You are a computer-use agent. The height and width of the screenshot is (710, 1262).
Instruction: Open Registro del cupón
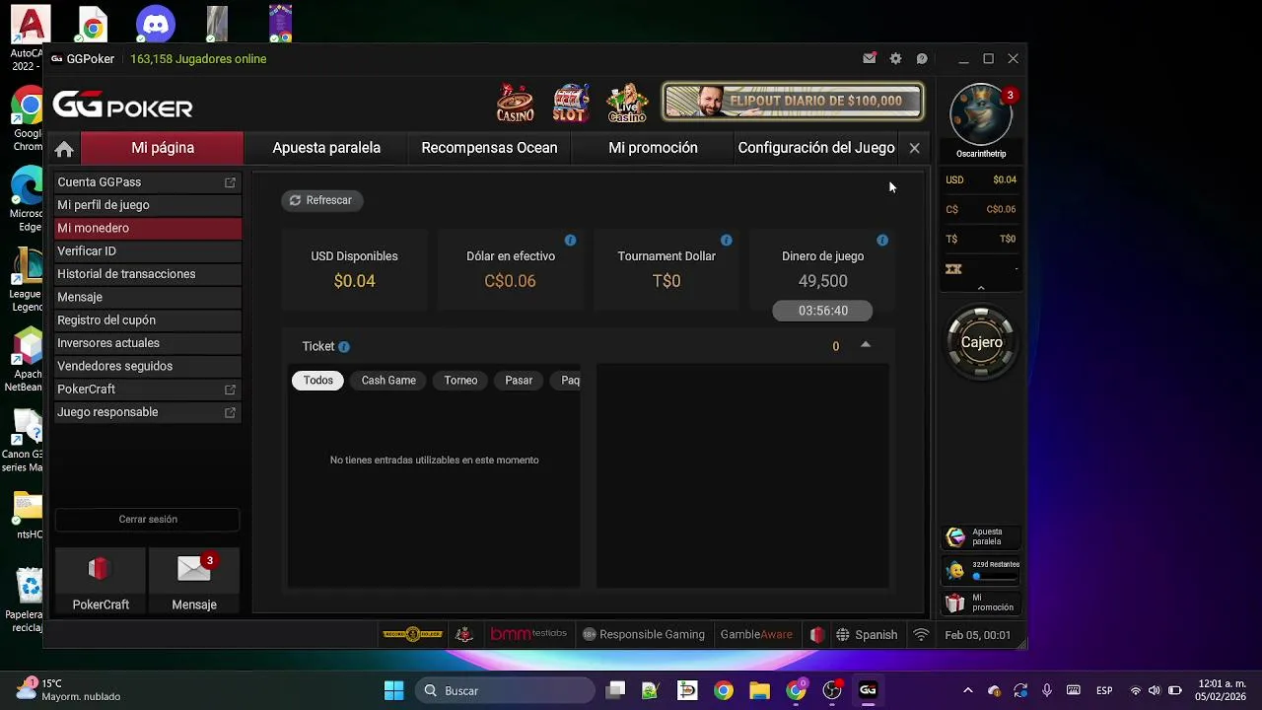(x=147, y=320)
